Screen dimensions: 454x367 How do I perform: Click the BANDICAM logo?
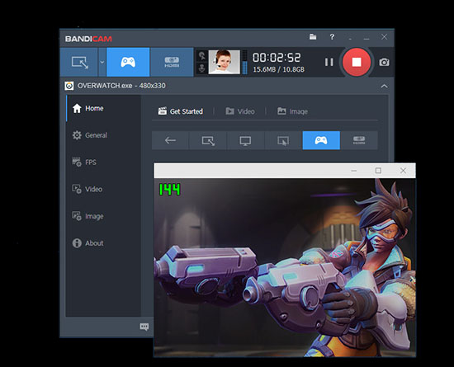(x=88, y=39)
